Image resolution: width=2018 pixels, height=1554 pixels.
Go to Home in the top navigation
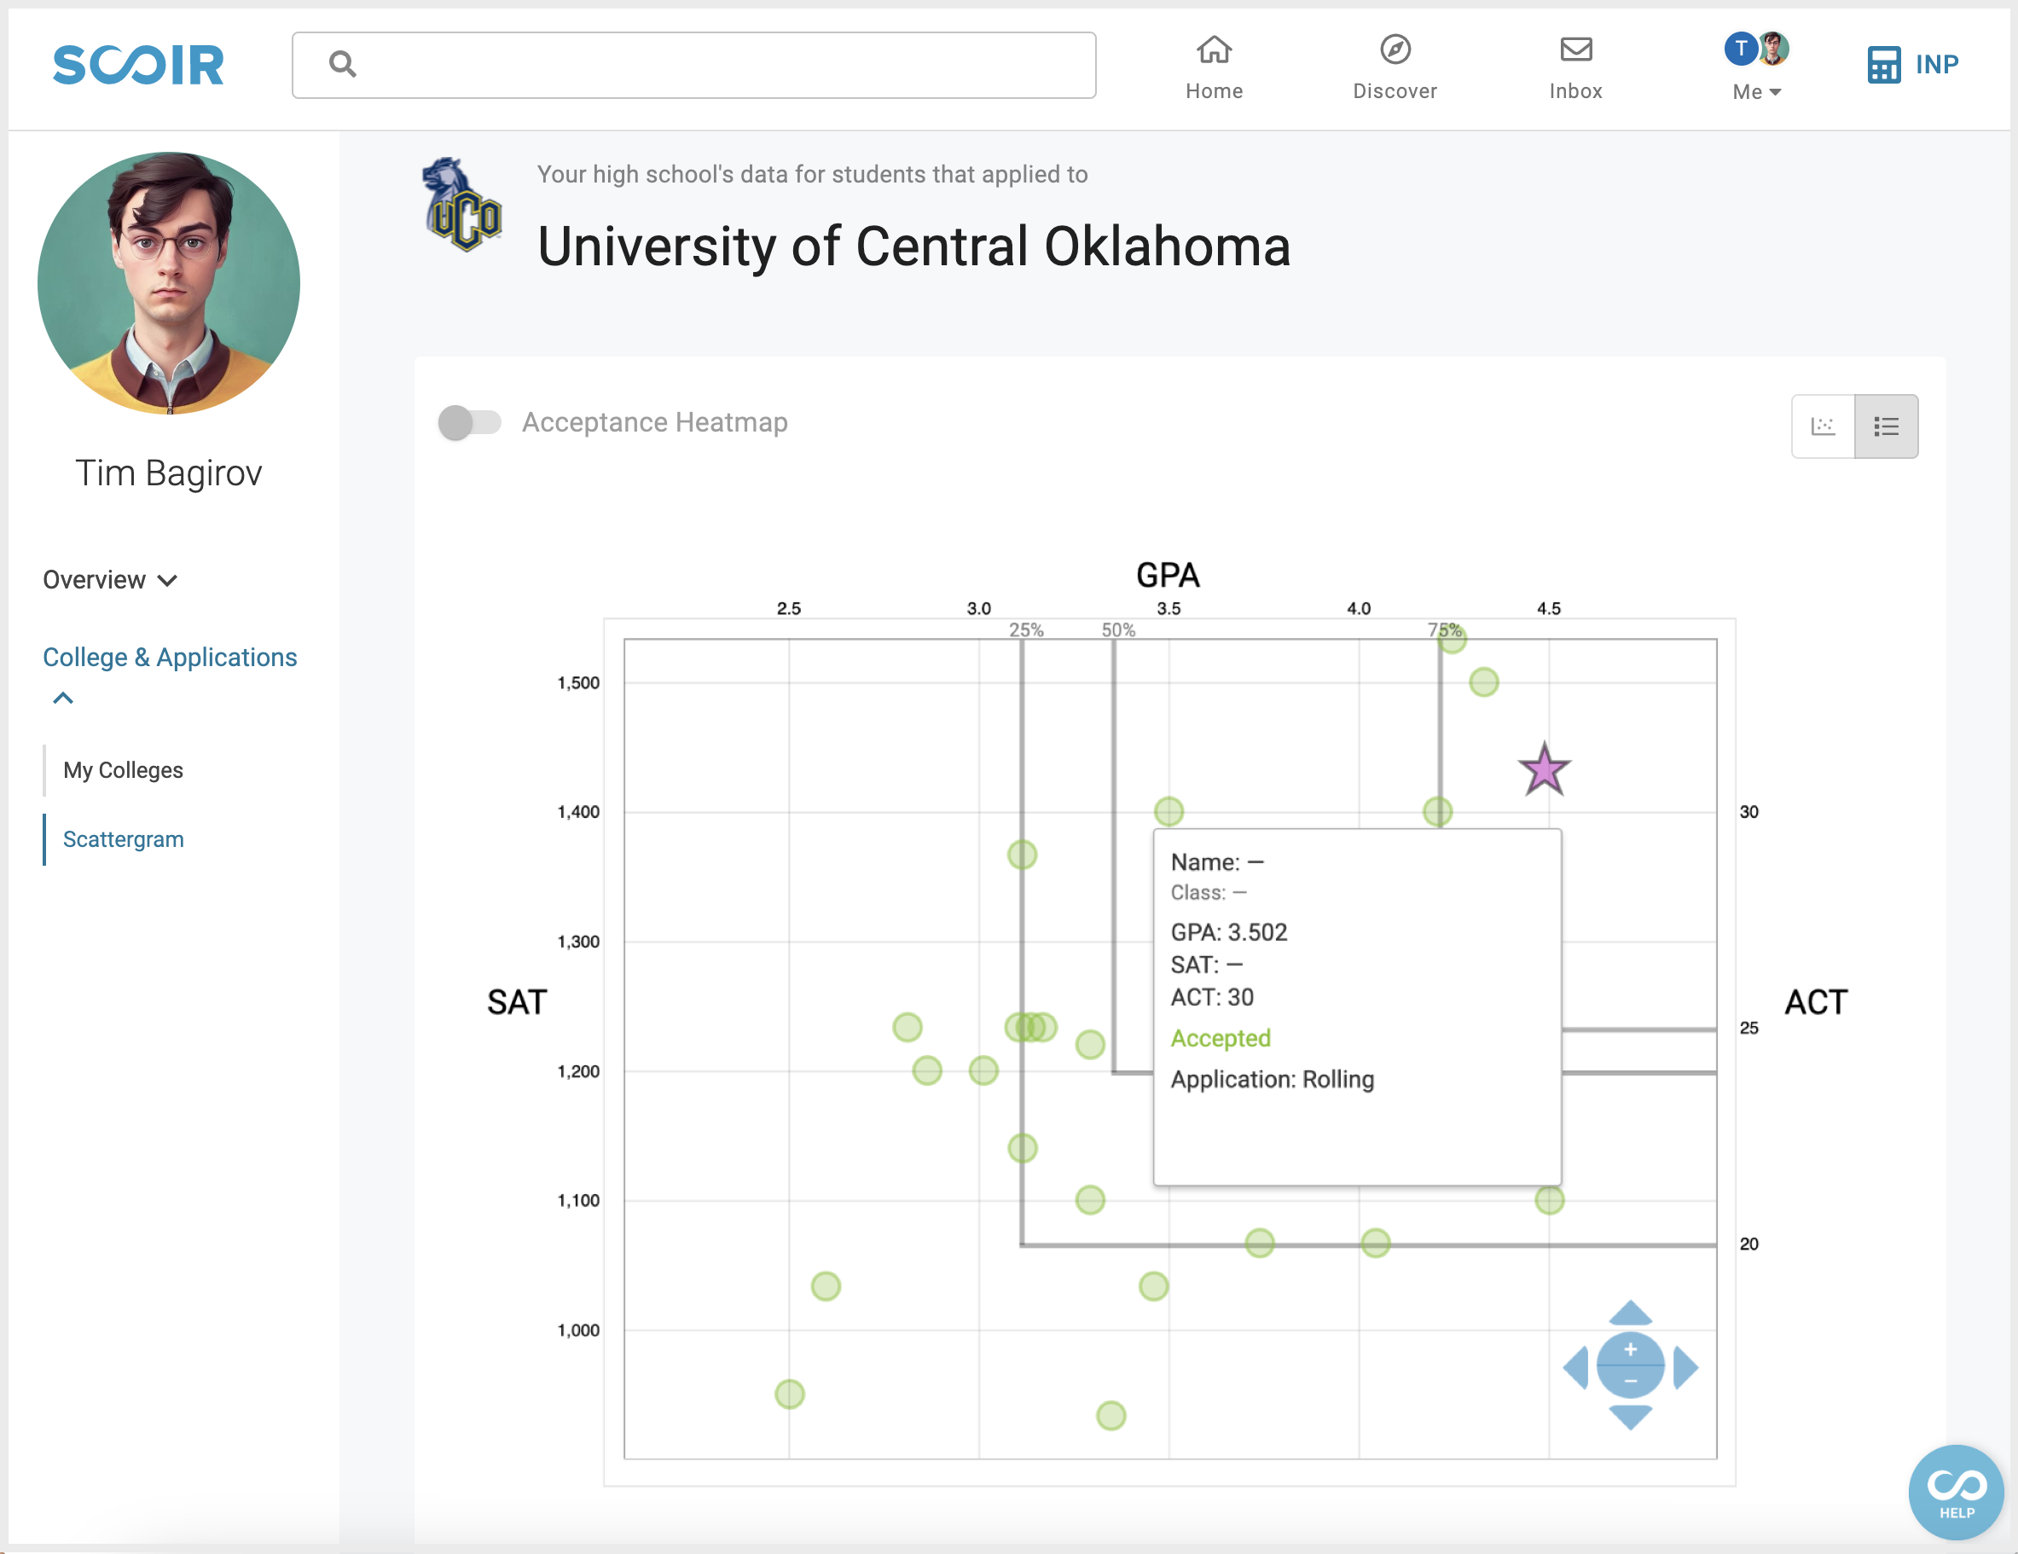coord(1215,67)
